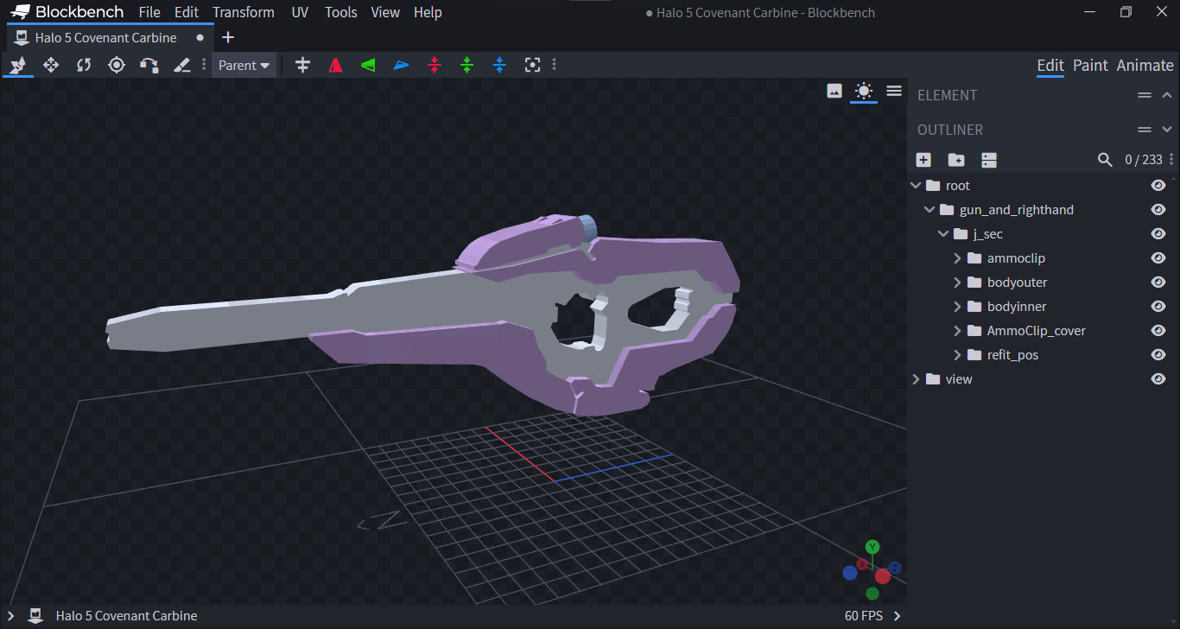
Task: Toggle more outliner options icon
Action: click(989, 160)
